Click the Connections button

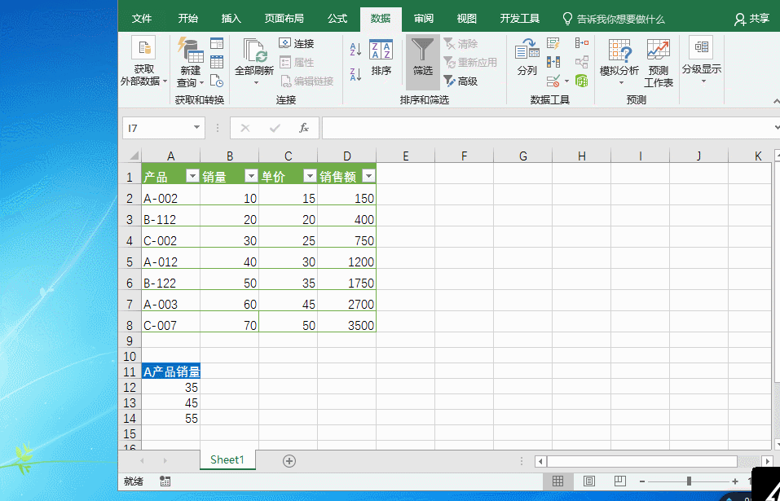pyautogui.click(x=297, y=44)
